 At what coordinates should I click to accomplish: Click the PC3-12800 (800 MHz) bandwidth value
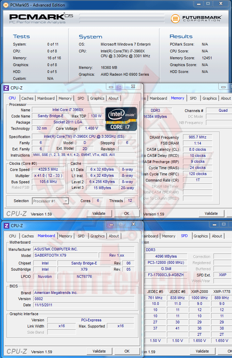click(166, 262)
